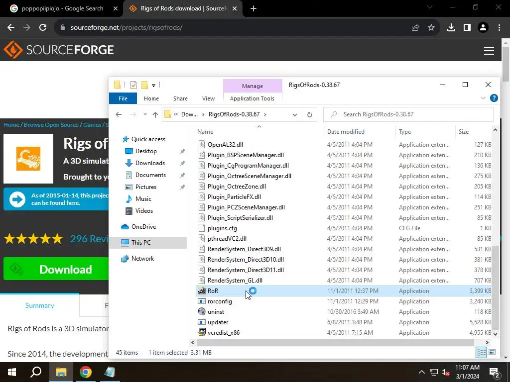The width and height of the screenshot is (510, 382).
Task: Open the Share ribbon tab
Action: coord(180,98)
